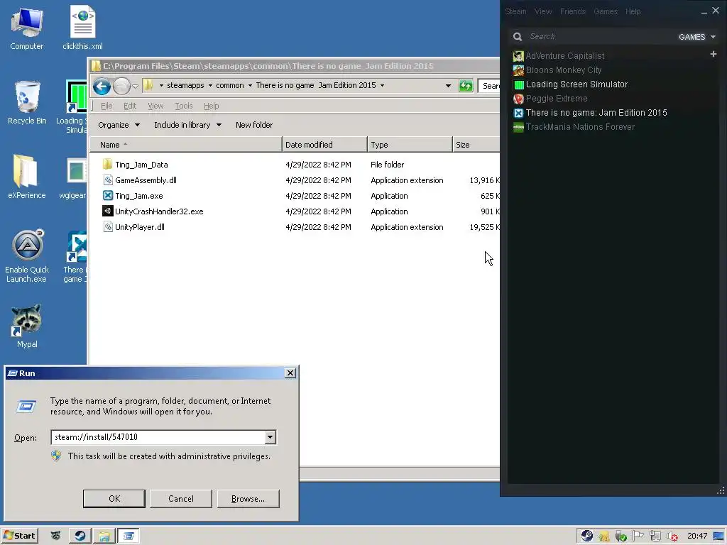
Task: Select Loading Screen Simulator in Steam library
Action: (x=576, y=84)
